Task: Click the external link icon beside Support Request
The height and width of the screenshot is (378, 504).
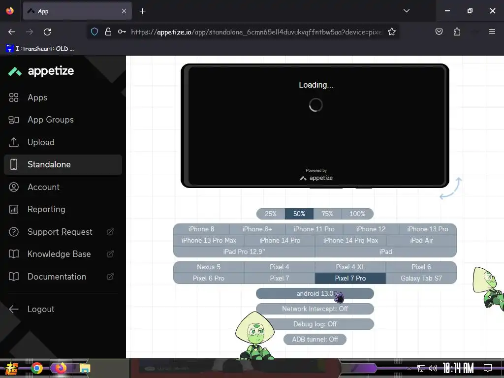Action: [x=110, y=232]
